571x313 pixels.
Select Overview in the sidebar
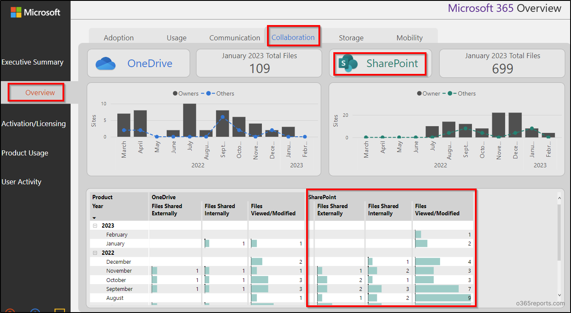(40, 93)
